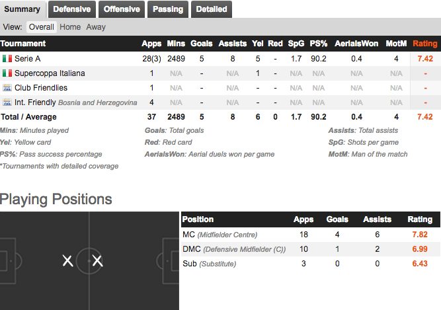Choose the Overall view option
This screenshot has width=441, height=310.
(x=42, y=27)
